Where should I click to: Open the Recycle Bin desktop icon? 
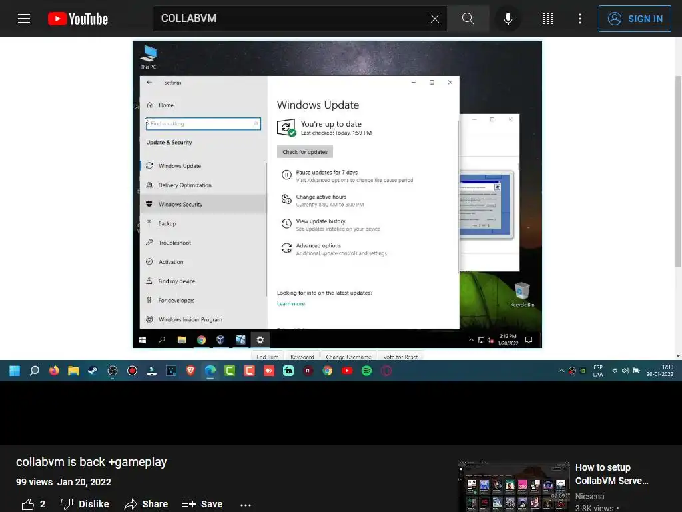pyautogui.click(x=522, y=295)
